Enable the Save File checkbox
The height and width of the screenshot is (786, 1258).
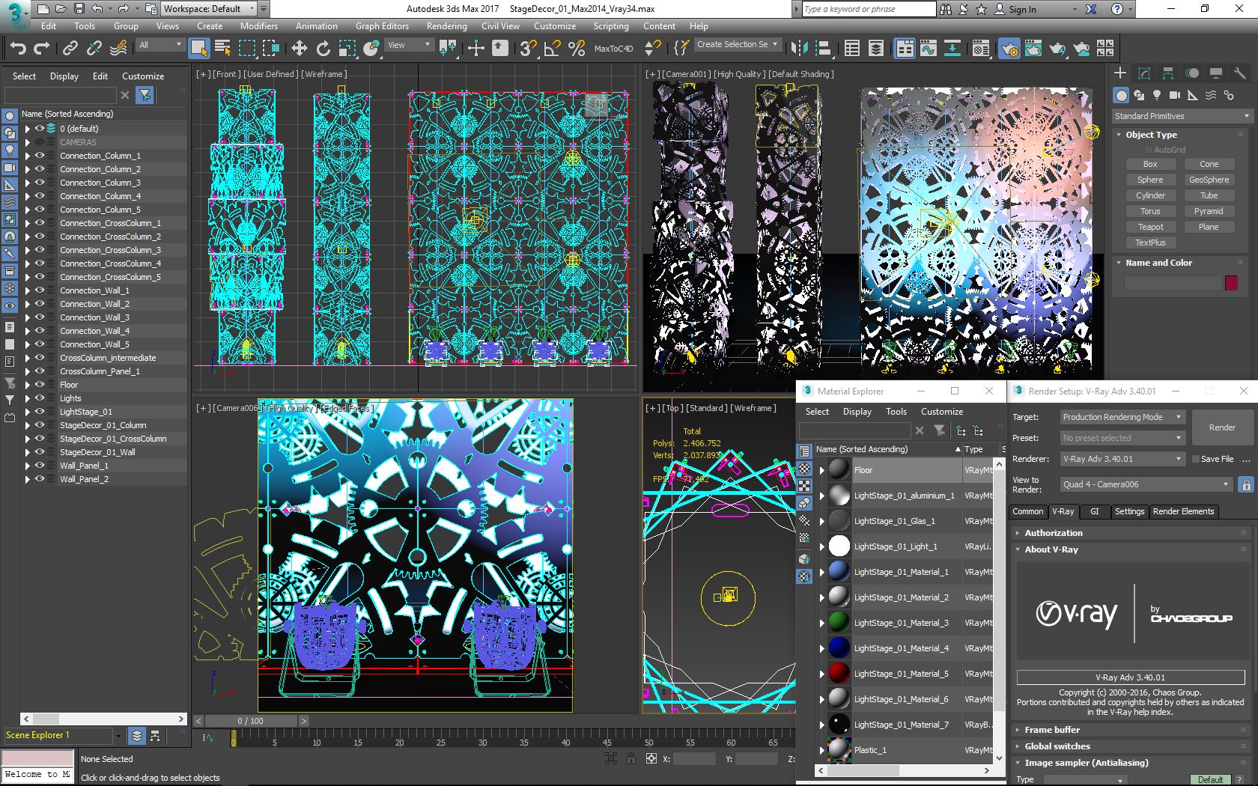tap(1196, 459)
